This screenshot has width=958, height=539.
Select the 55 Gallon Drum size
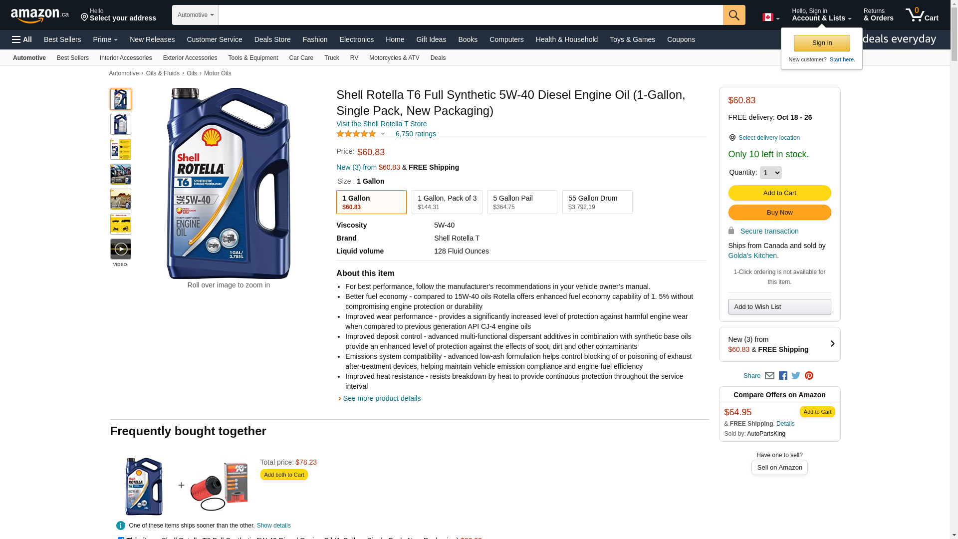[x=597, y=202]
